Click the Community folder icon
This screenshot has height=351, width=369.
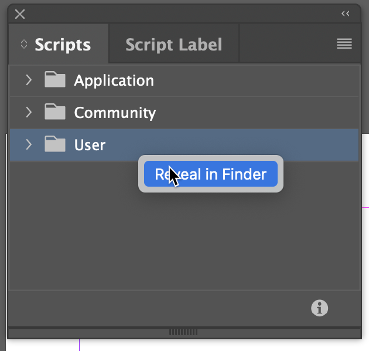click(55, 112)
